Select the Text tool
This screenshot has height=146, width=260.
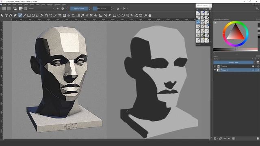pos(6,15)
